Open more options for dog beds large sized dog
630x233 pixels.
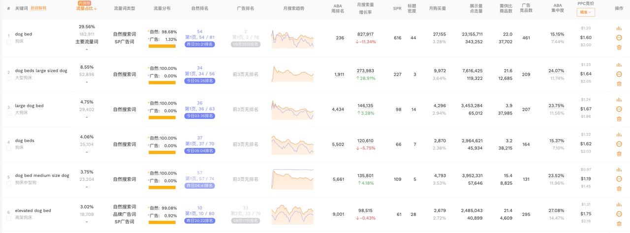click(619, 74)
